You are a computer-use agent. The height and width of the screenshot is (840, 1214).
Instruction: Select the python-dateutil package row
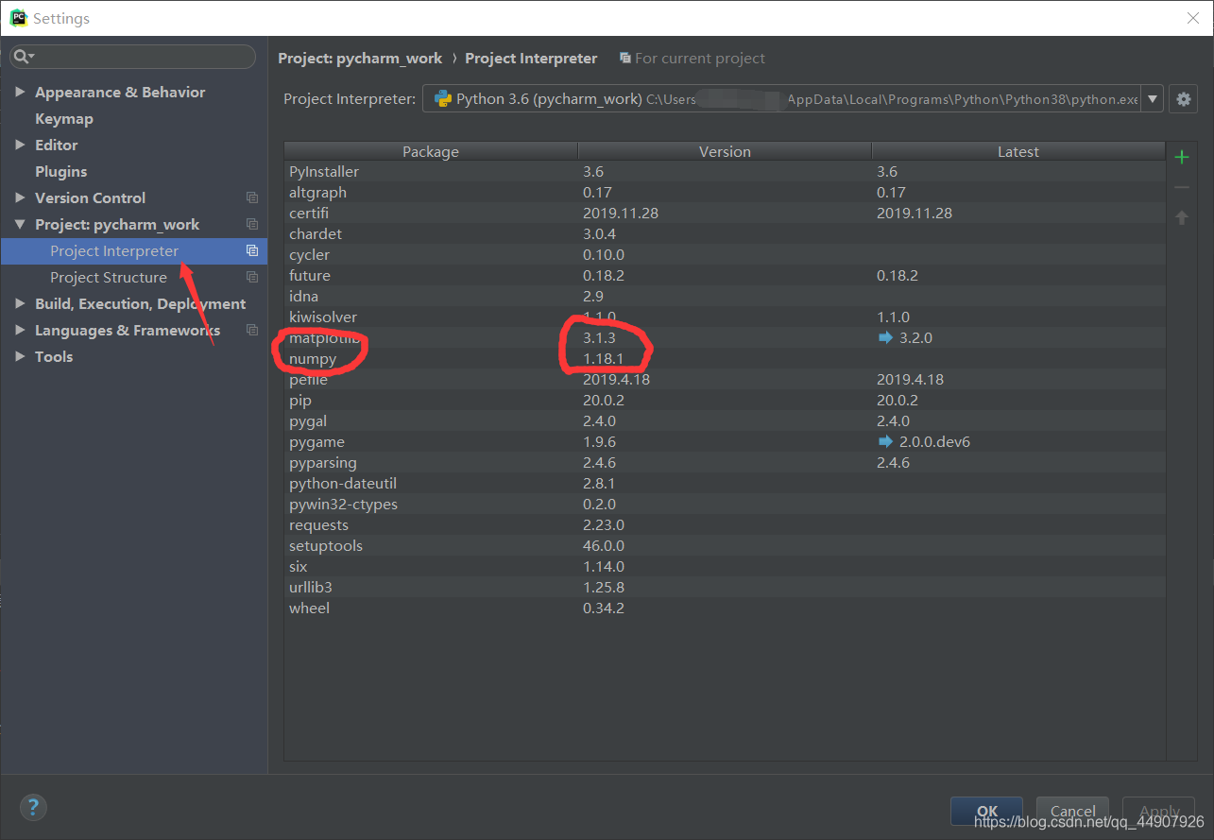725,483
